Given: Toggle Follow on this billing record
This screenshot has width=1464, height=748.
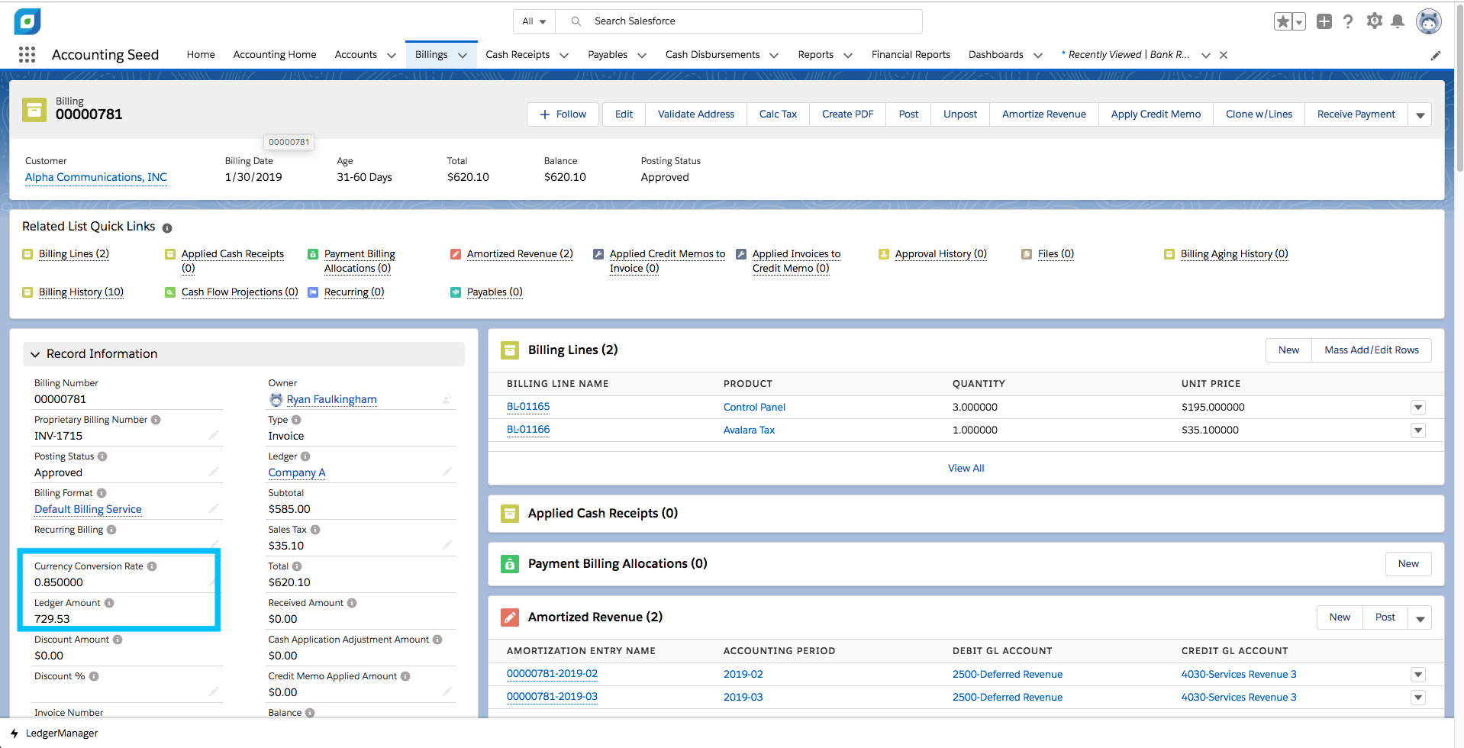Looking at the screenshot, I should tap(563, 114).
